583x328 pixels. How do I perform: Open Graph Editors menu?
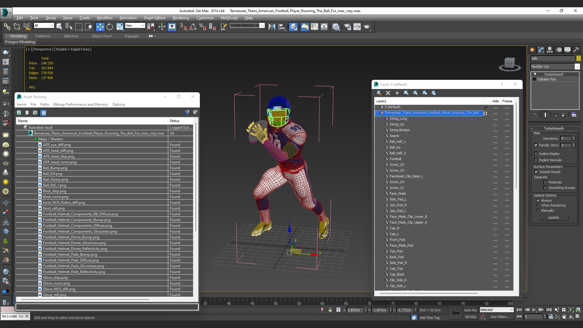pos(155,18)
